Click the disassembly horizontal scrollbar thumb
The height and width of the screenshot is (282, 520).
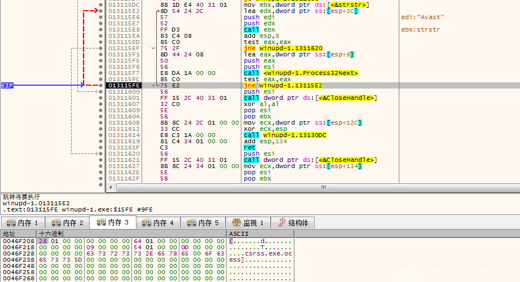click(x=323, y=187)
